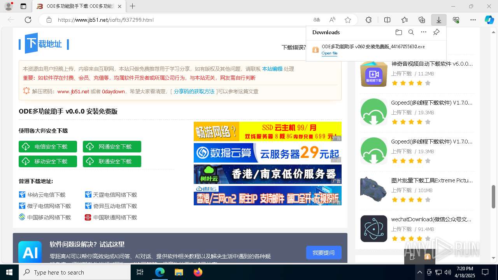Click the 本站编辑 contact link

click(x=272, y=69)
